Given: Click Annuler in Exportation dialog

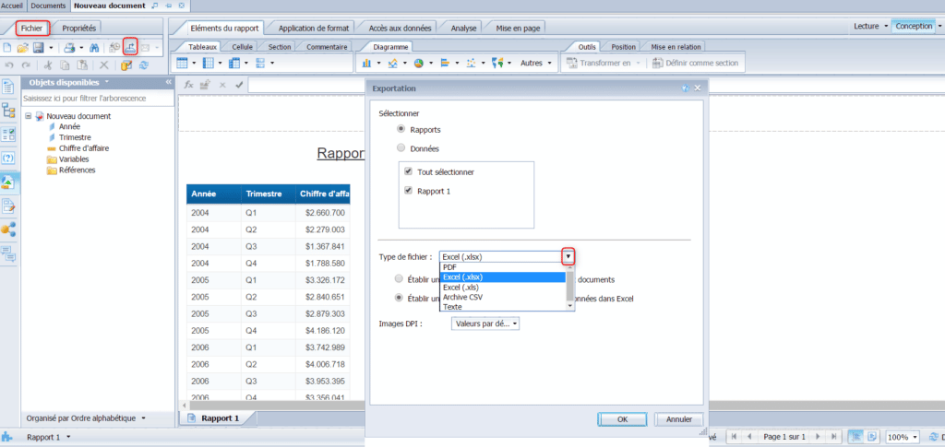Looking at the screenshot, I should point(678,419).
